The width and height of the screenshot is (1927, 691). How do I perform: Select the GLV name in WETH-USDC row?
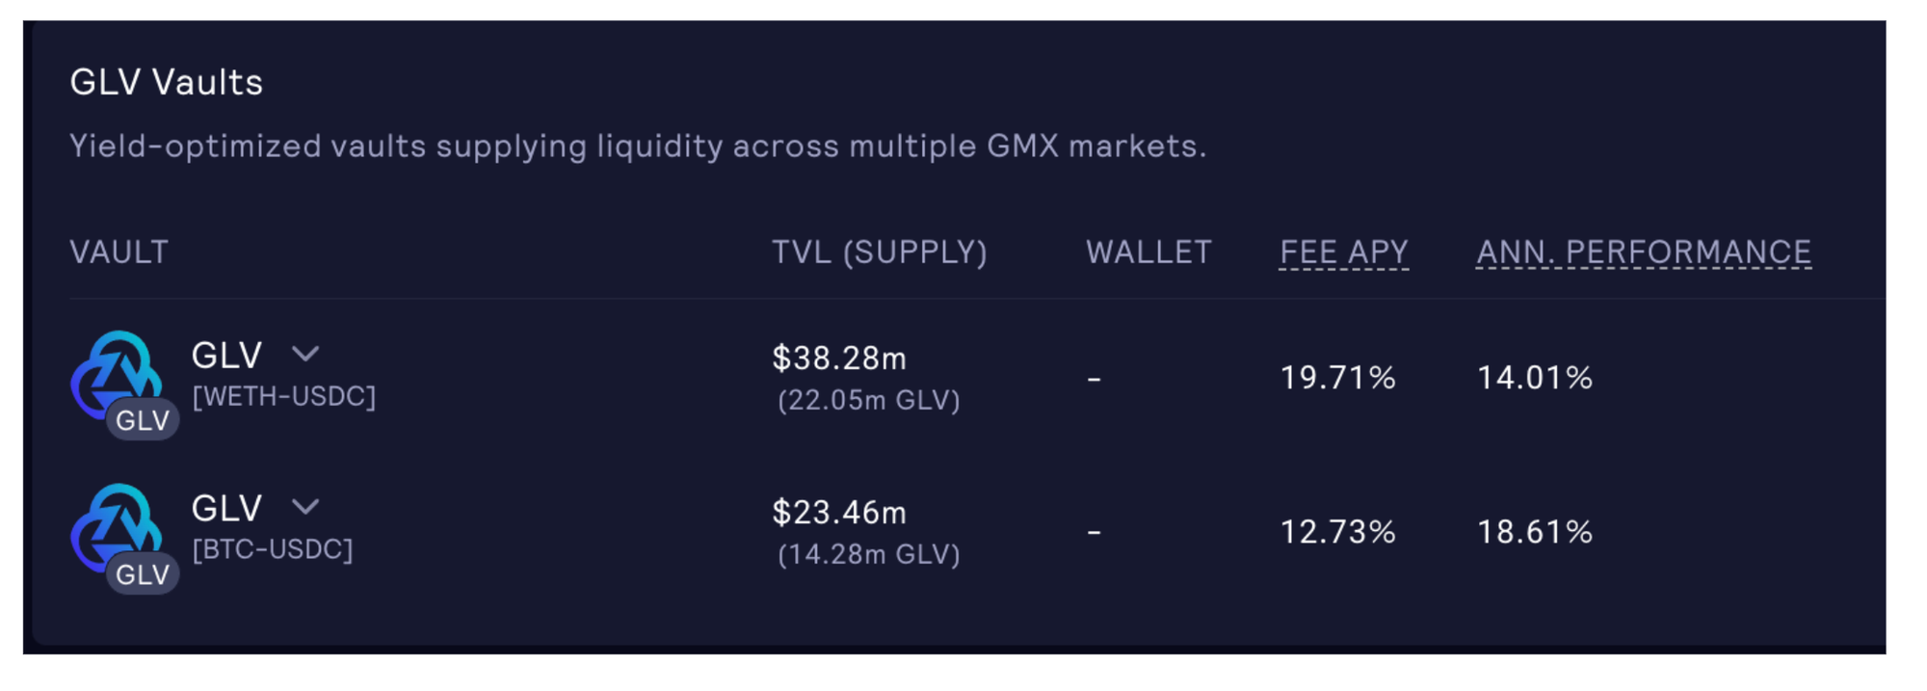pos(226,356)
